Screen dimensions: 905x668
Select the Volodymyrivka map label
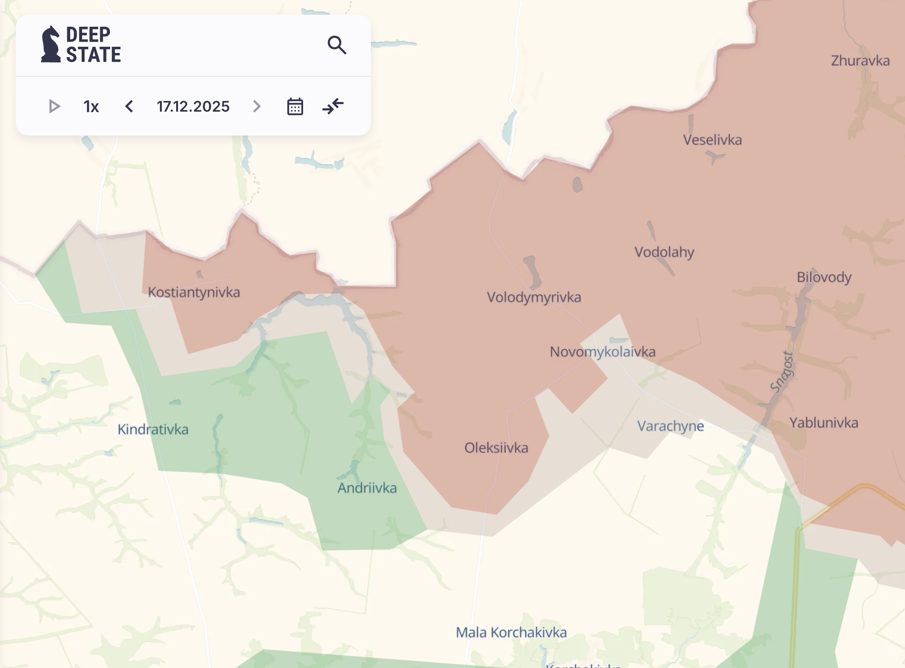[534, 297]
